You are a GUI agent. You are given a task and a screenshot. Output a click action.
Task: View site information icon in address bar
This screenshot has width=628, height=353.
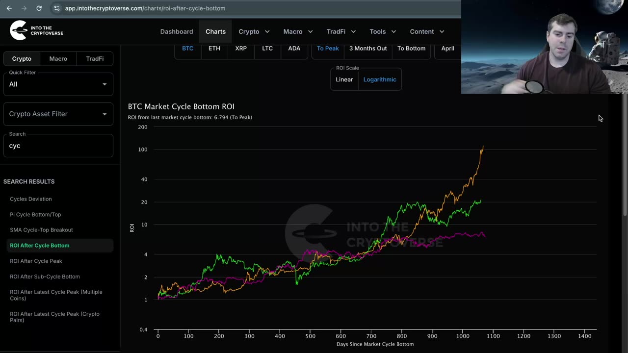[x=56, y=8]
